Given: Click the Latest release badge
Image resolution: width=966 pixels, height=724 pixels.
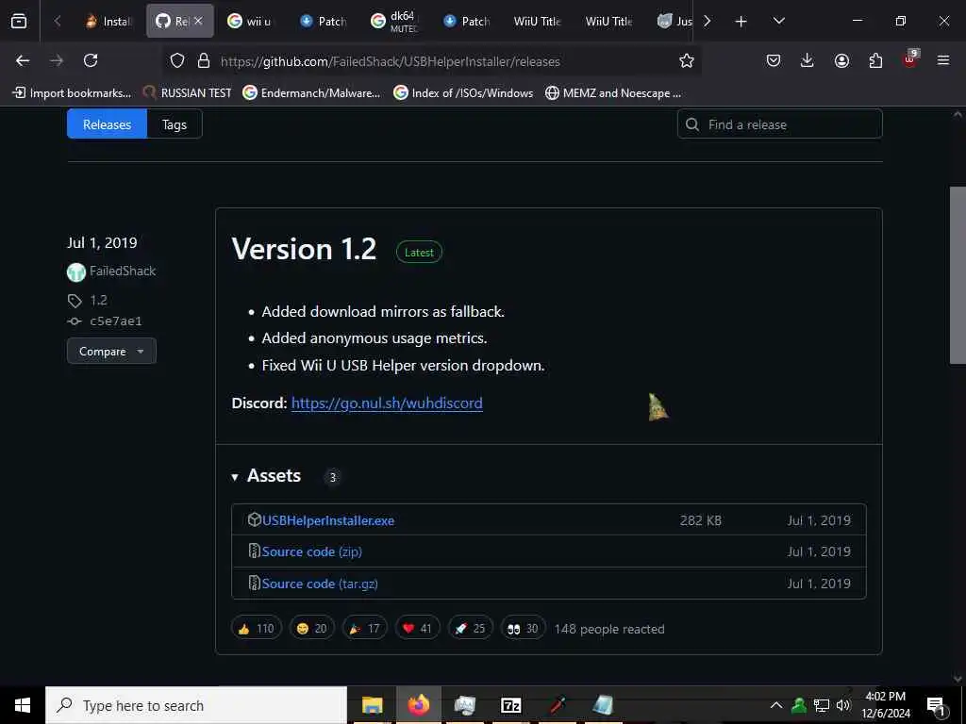Looking at the screenshot, I should (x=419, y=253).
